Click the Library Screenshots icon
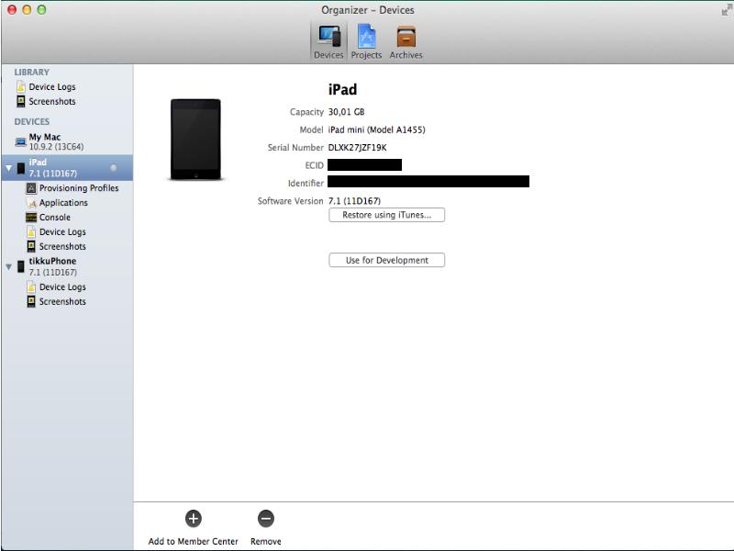The image size is (734, 551). point(20,101)
